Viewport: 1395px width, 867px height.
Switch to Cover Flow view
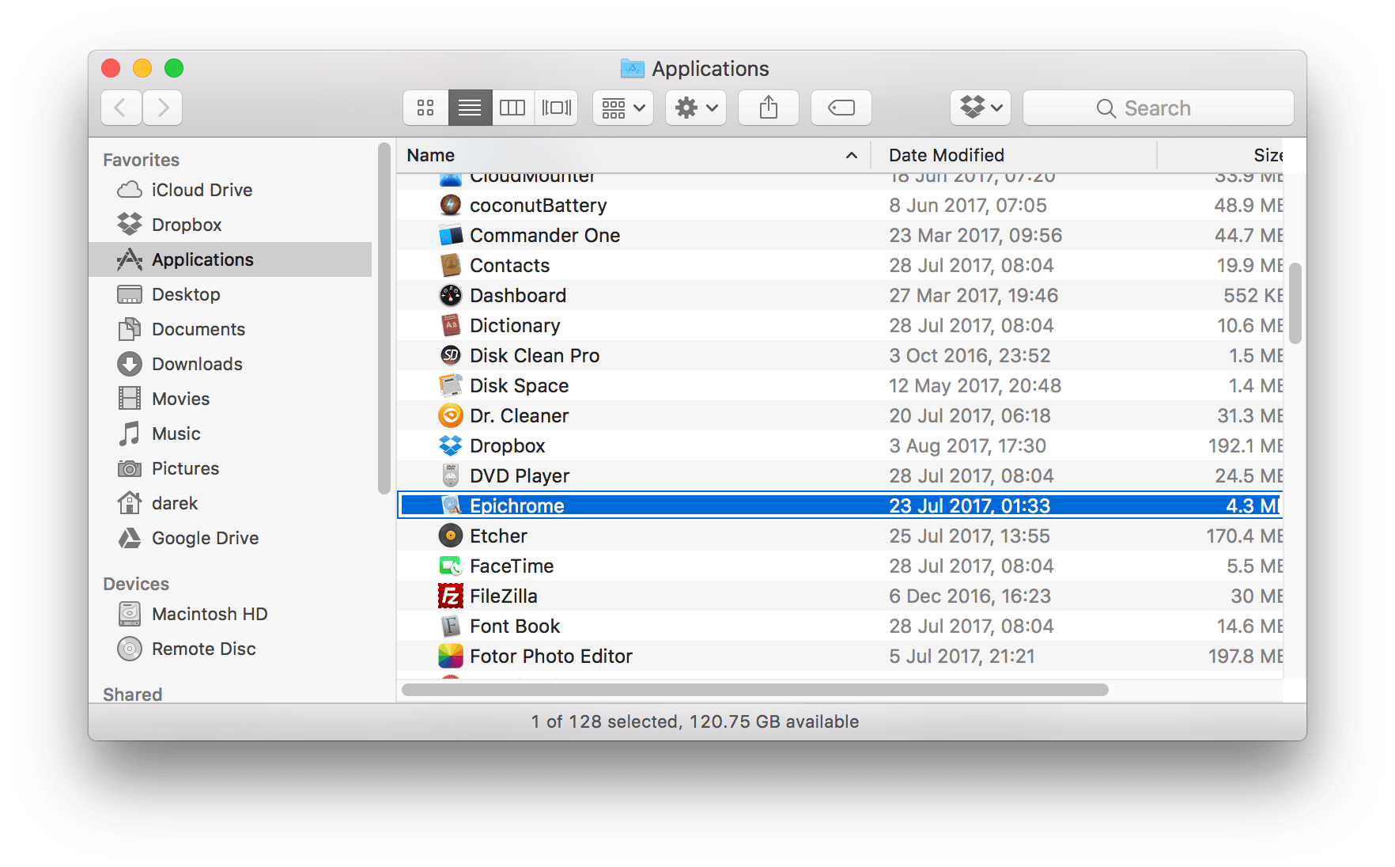tap(557, 108)
